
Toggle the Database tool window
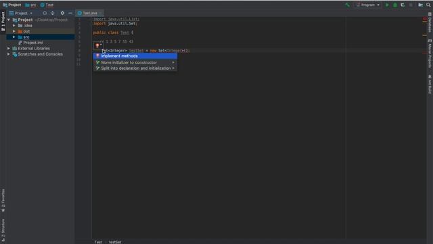430,22
